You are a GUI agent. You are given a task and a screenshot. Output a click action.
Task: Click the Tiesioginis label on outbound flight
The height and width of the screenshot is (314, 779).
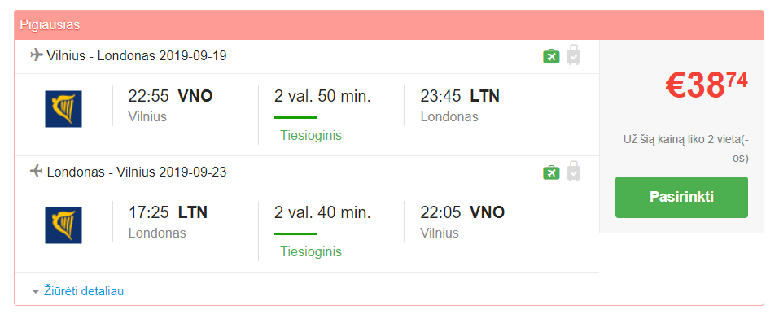point(311,135)
